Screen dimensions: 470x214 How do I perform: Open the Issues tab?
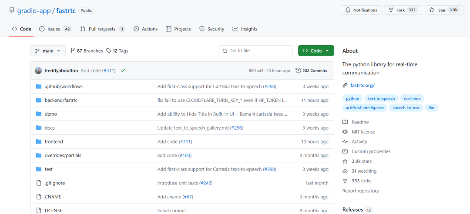[x=55, y=29]
